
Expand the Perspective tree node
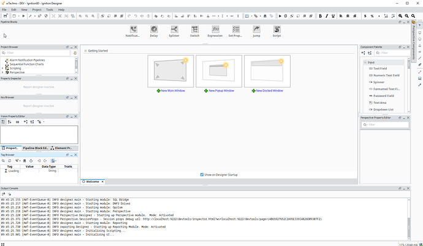pyautogui.click(x=2, y=72)
